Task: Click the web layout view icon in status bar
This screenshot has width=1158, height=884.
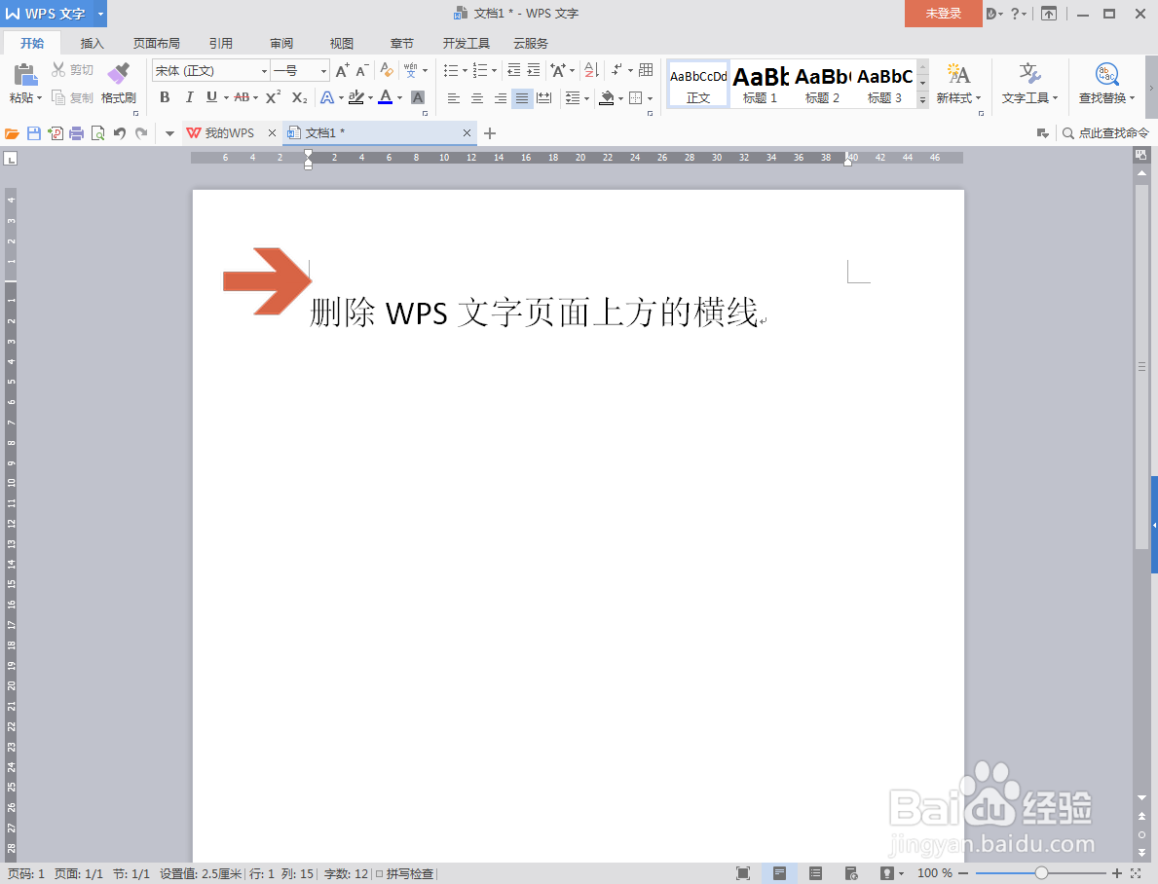Action: click(851, 873)
